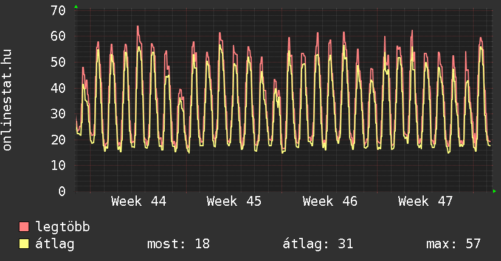
Task: Click the 10 label on the y-axis
Action: [58, 165]
